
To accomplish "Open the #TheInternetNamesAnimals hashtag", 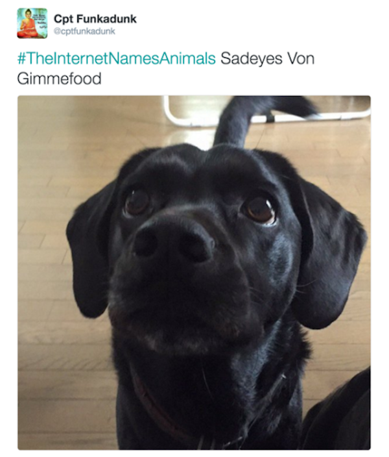I will coord(117,58).
